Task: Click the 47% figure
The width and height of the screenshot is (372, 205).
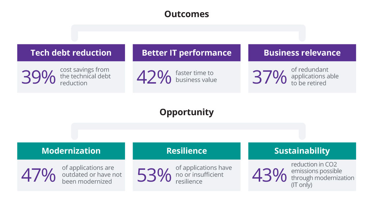Action: (x=39, y=175)
